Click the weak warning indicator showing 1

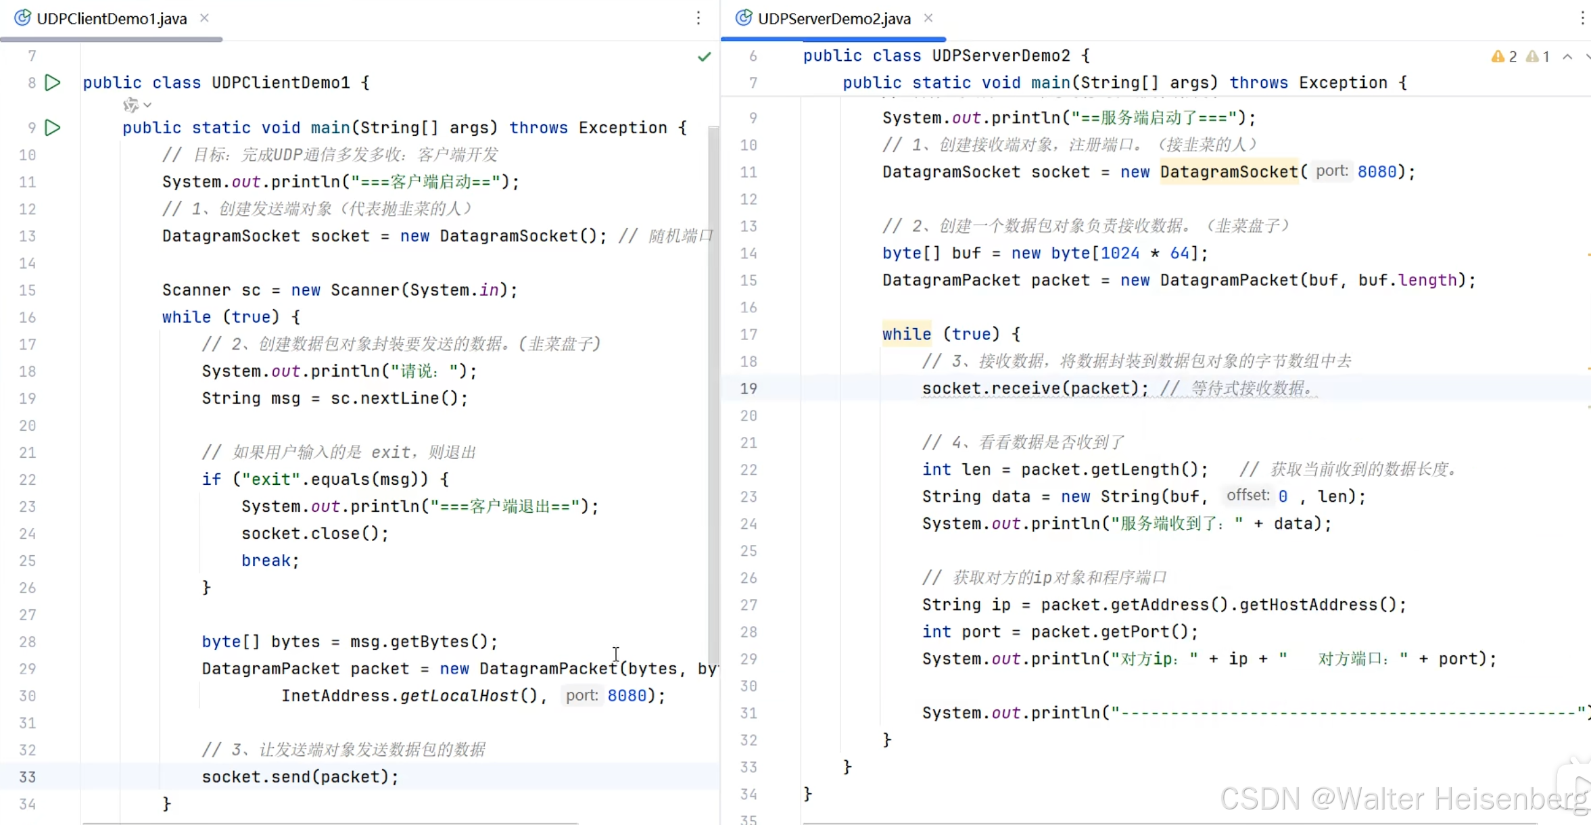(1538, 57)
